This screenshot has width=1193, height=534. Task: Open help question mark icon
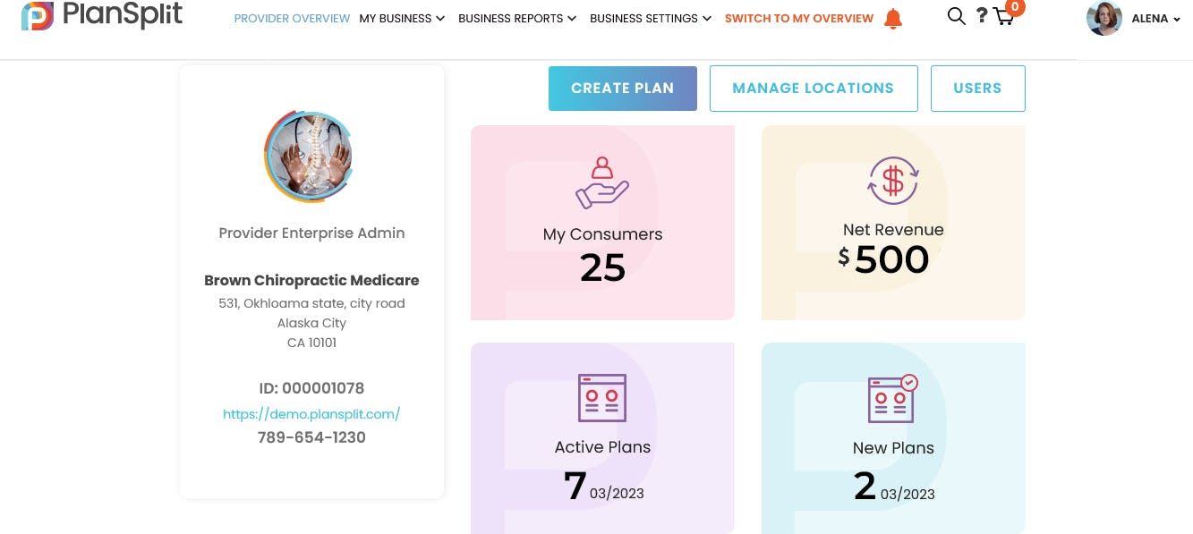(x=982, y=16)
